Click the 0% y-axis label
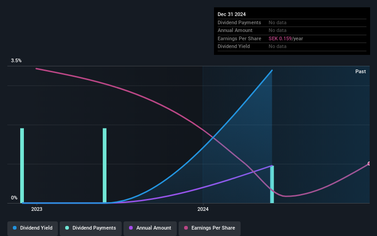 (14, 198)
